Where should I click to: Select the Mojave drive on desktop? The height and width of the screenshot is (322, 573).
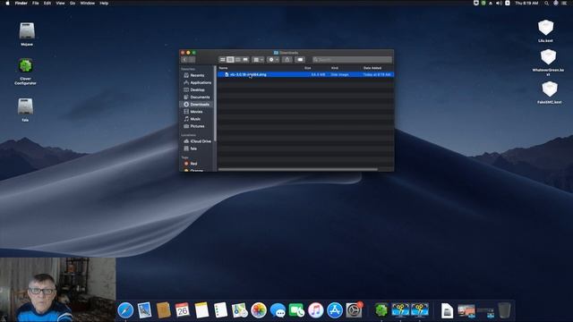27,34
